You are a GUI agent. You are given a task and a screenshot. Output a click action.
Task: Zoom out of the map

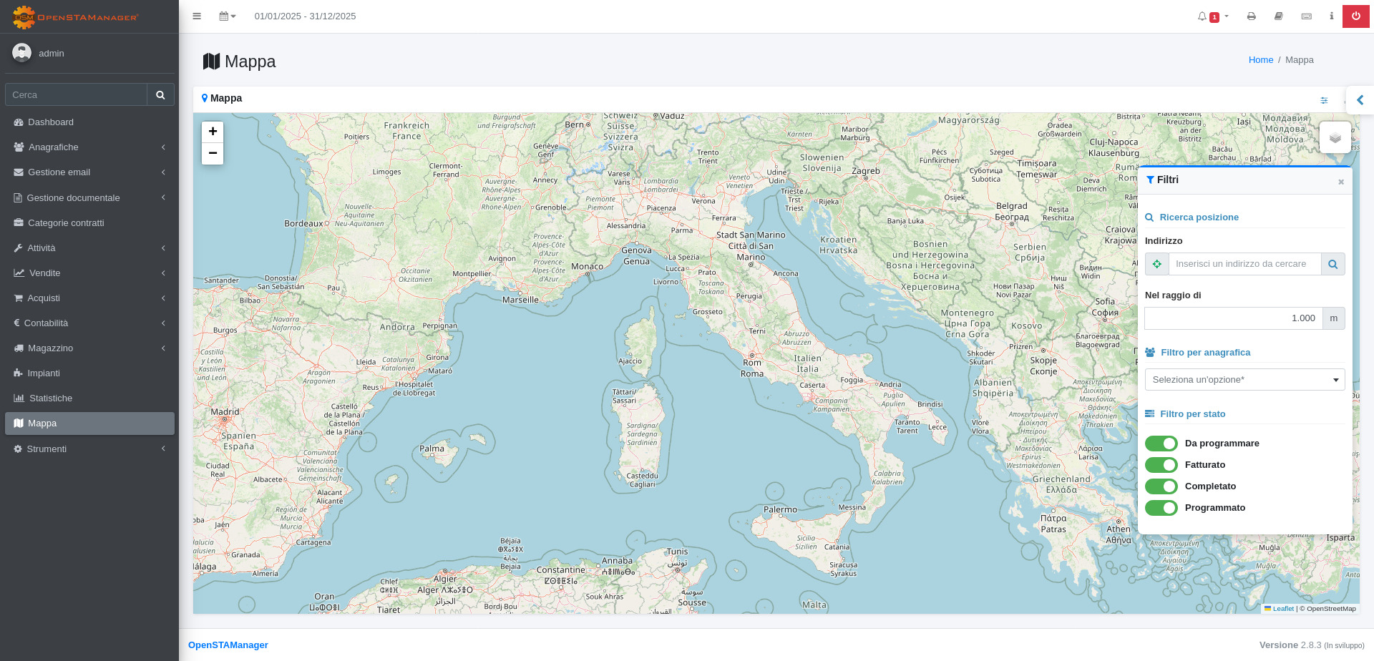click(x=213, y=153)
